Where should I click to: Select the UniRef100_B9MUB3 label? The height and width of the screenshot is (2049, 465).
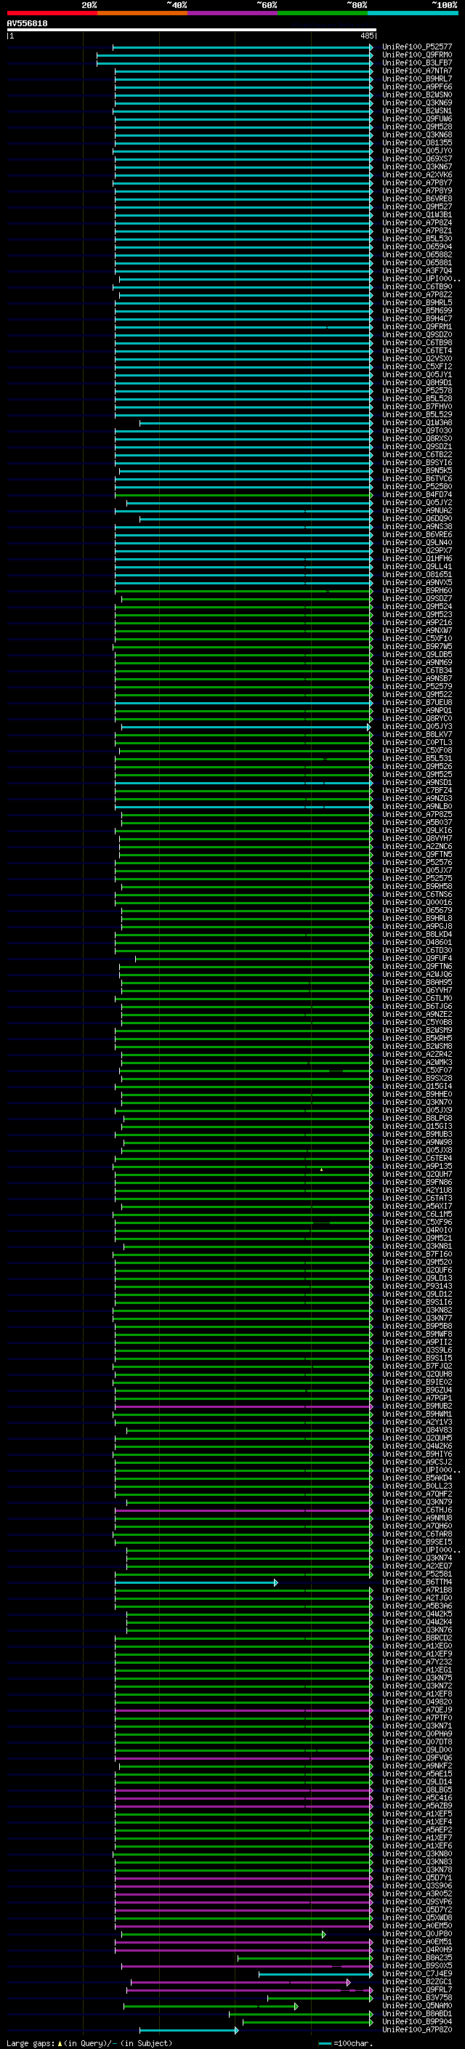pyautogui.click(x=416, y=1135)
